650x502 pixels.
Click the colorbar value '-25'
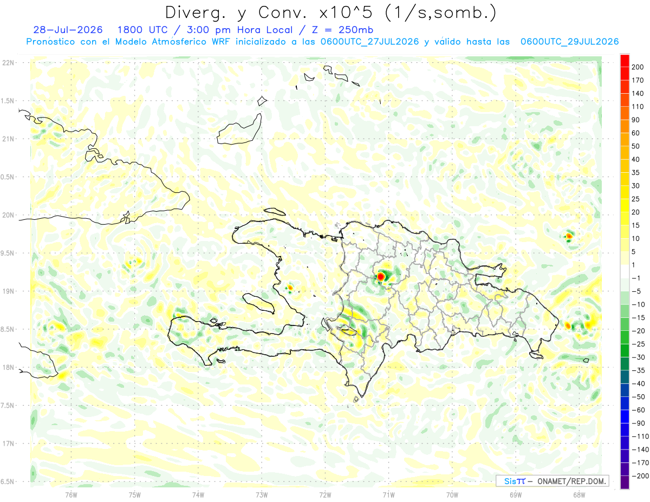pos(639,344)
